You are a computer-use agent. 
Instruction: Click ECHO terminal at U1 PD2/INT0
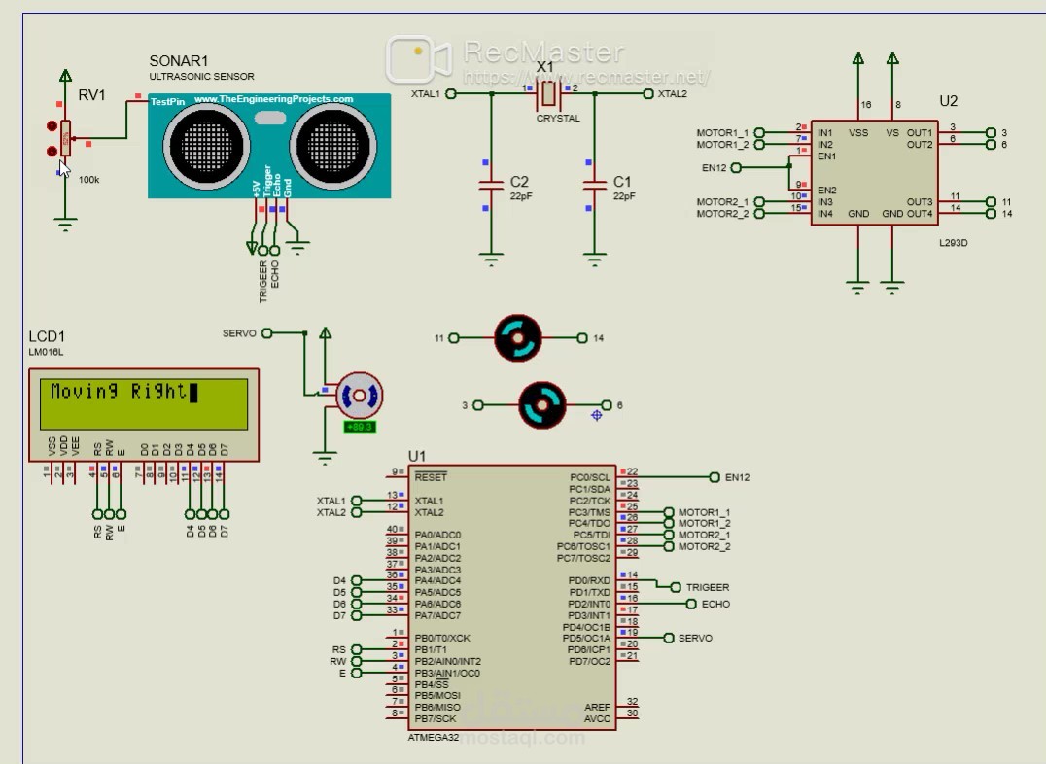pyautogui.click(x=691, y=604)
